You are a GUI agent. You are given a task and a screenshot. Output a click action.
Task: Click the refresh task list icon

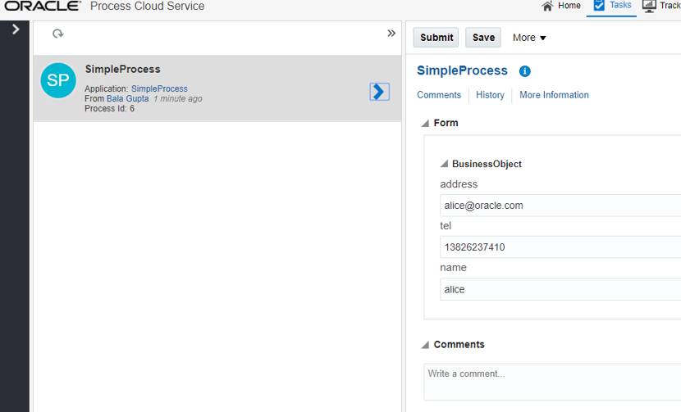click(x=57, y=34)
